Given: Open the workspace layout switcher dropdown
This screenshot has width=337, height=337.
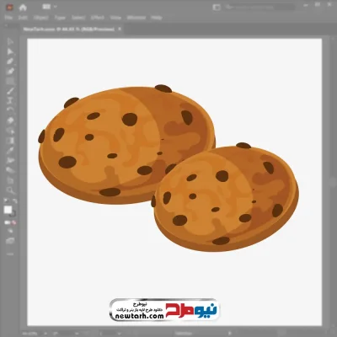Looking at the screenshot, I should click(50, 7).
